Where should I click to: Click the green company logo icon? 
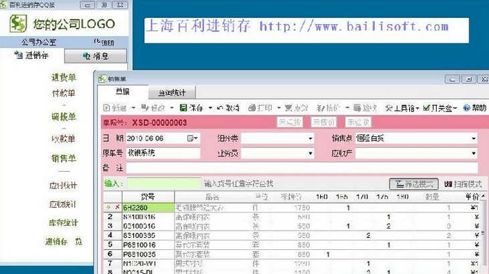click(x=18, y=23)
